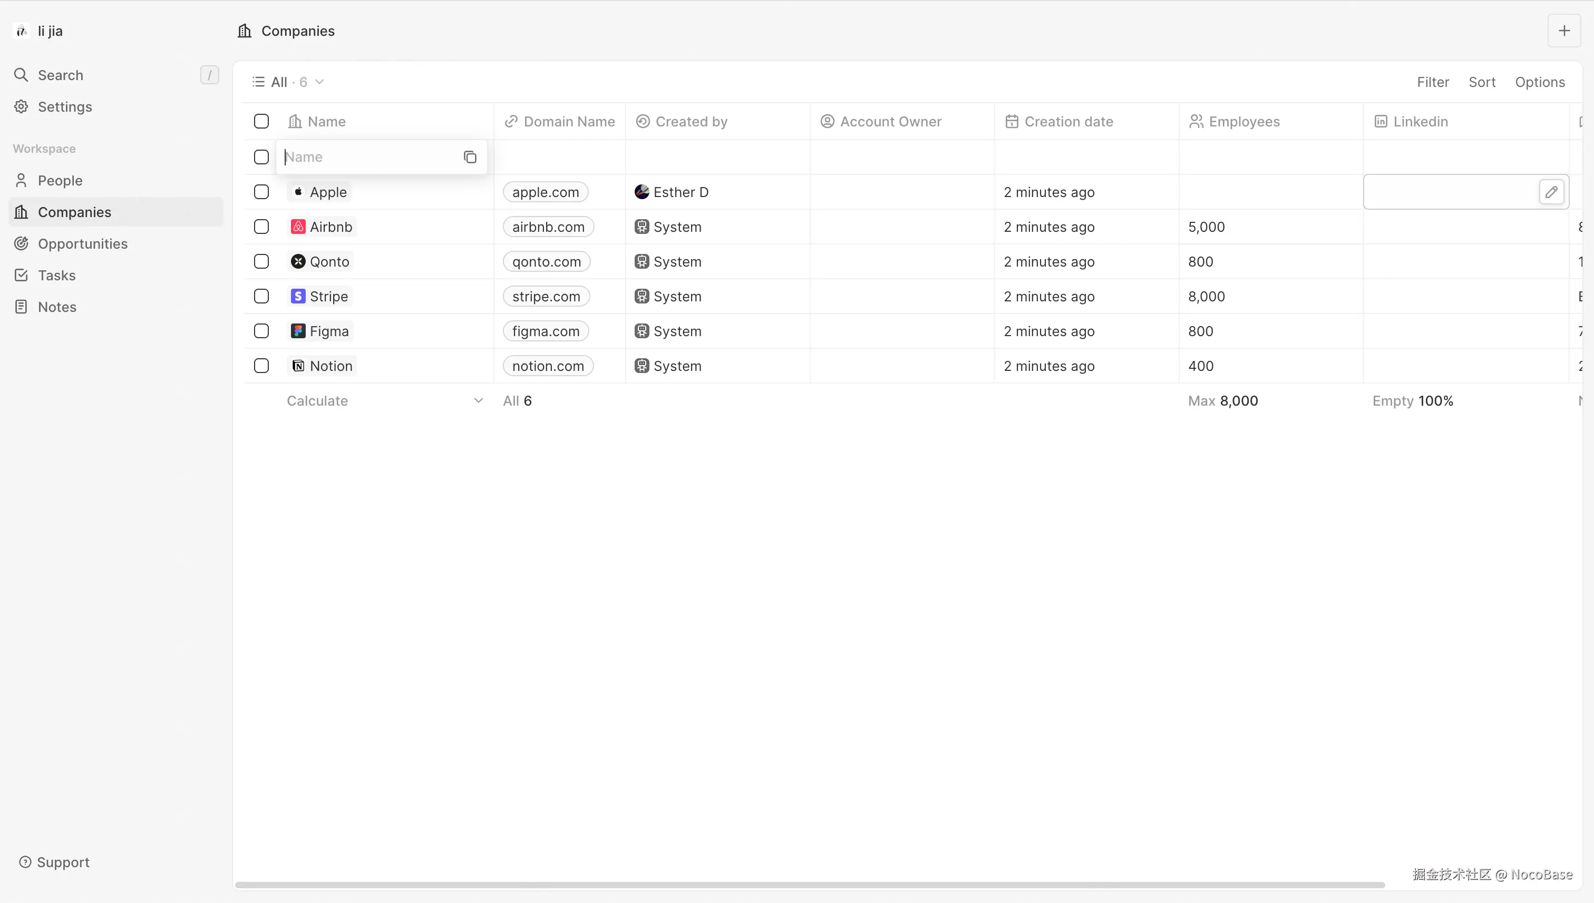Click the pencil edit icon in Linkedin cell

(x=1551, y=192)
